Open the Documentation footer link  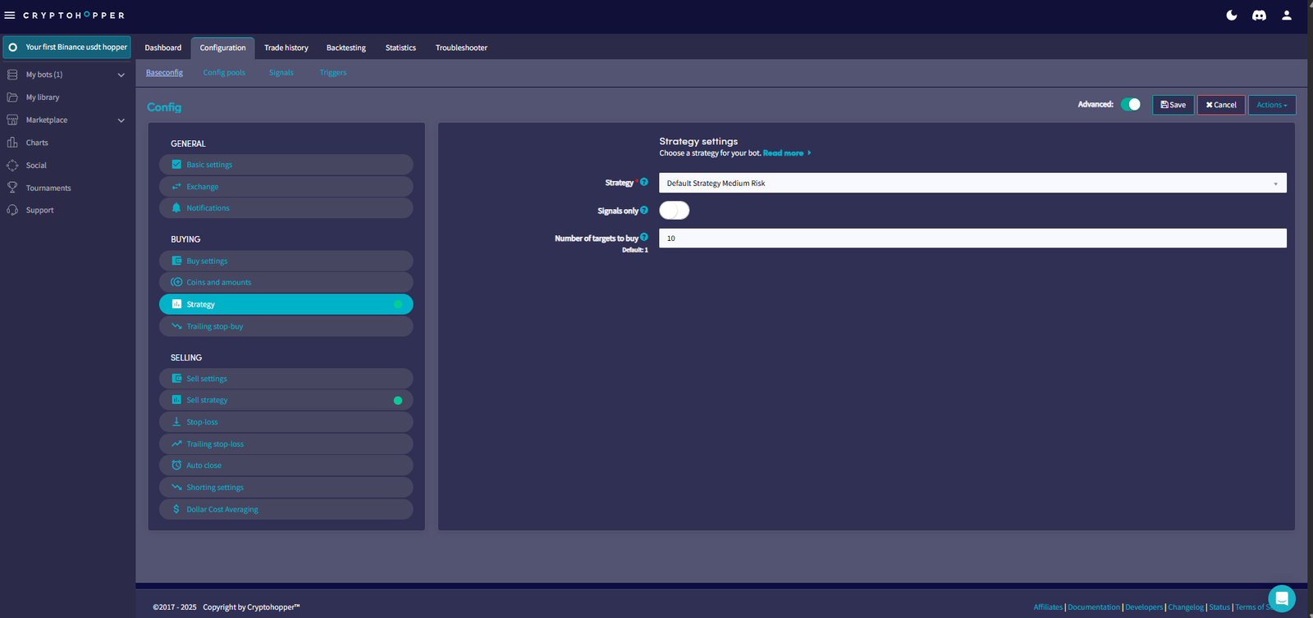pos(1094,607)
